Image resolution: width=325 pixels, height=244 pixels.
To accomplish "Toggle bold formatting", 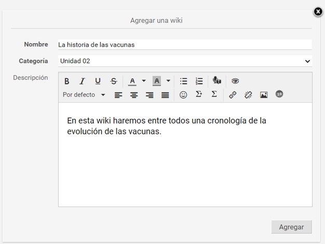I will [66, 81].
